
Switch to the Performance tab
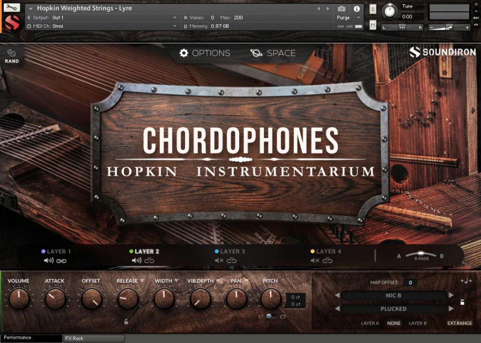pyautogui.click(x=31, y=338)
